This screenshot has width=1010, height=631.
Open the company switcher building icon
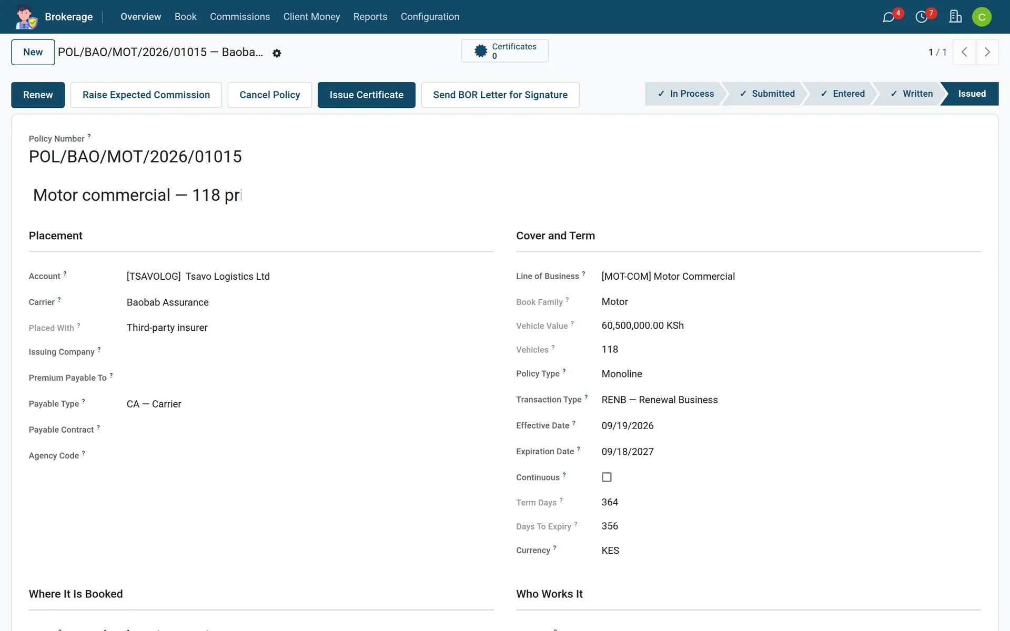[x=955, y=17]
